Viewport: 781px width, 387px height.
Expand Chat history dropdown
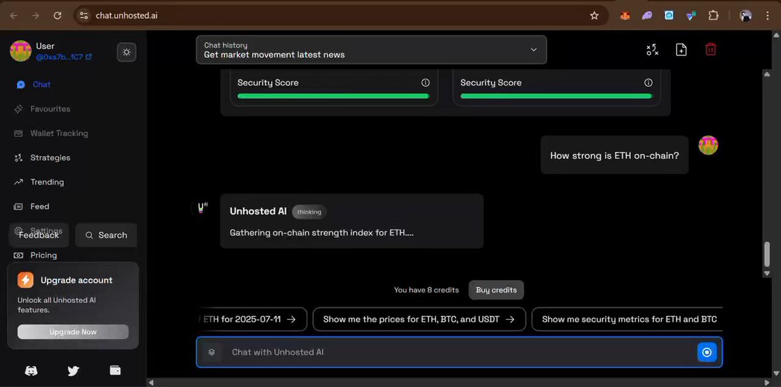point(371,50)
